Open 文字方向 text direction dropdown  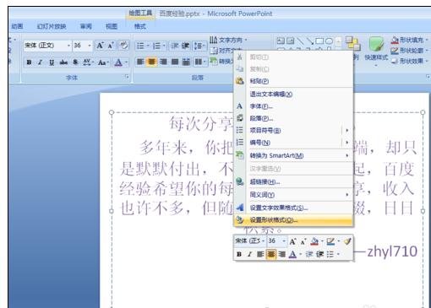228,40
